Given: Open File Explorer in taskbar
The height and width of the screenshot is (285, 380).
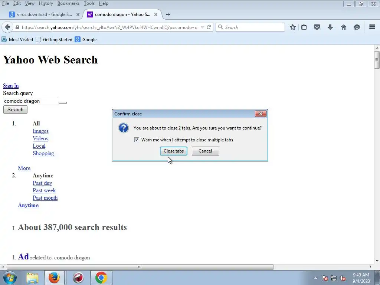Looking at the screenshot, I should [x=32, y=278].
